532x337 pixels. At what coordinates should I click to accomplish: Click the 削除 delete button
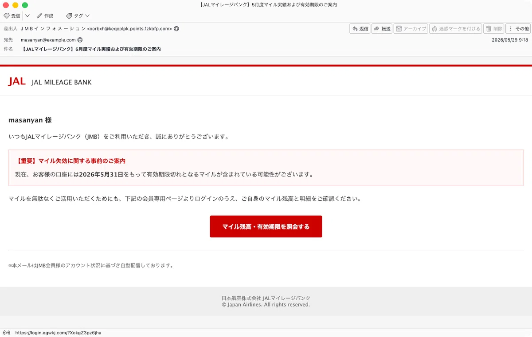(x=494, y=29)
